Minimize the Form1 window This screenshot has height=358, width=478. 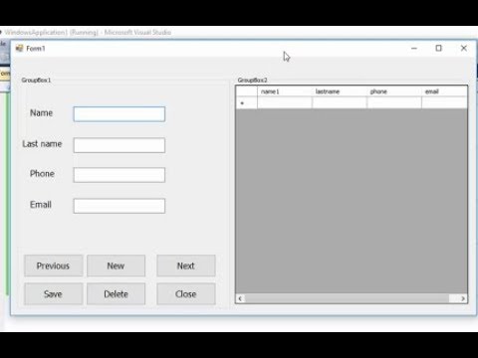point(414,49)
